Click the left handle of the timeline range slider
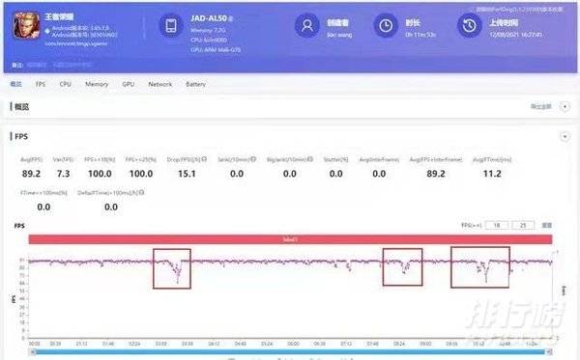 point(33,352)
